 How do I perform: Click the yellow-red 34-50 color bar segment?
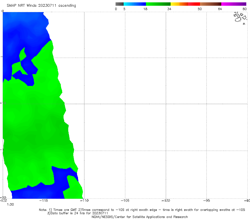point(185,4)
